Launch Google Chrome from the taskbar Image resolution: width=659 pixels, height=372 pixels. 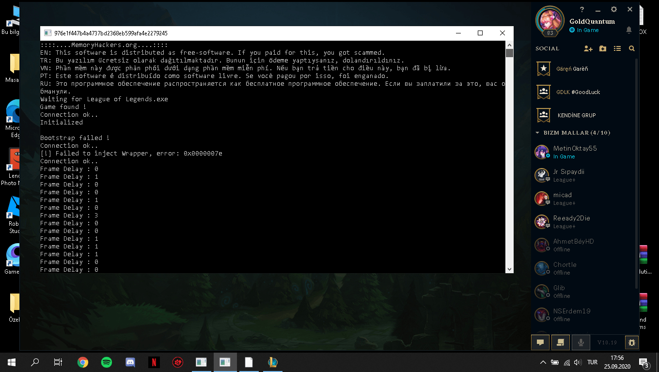coord(83,362)
